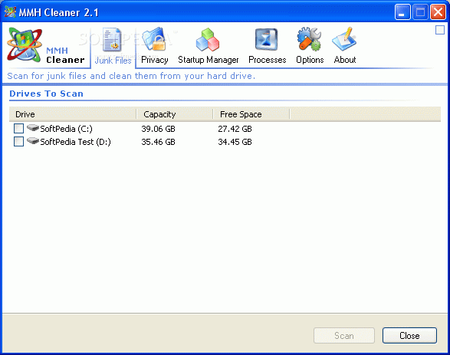The width and height of the screenshot is (450, 355).
Task: Switch to the About tab label
Action: pyautogui.click(x=345, y=60)
